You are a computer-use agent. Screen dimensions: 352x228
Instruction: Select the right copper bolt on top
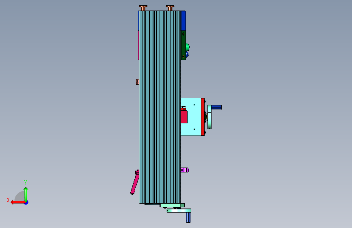170,8
